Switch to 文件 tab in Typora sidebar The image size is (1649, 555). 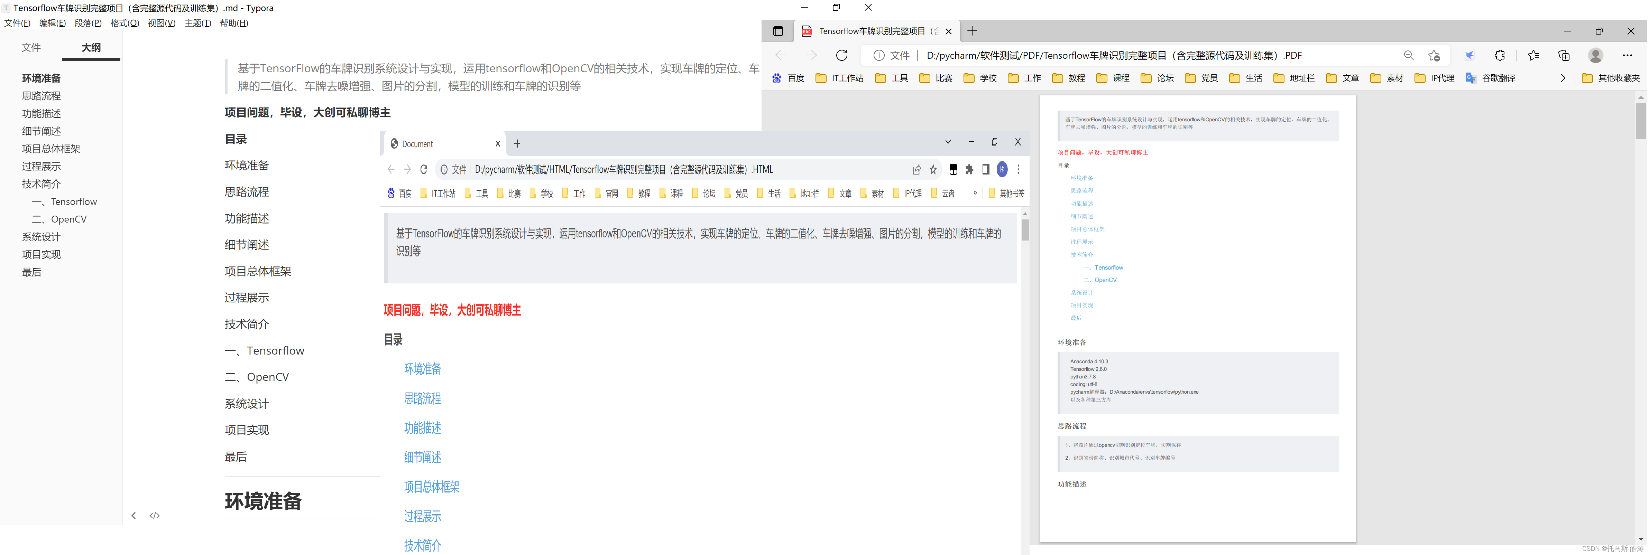pos(30,47)
